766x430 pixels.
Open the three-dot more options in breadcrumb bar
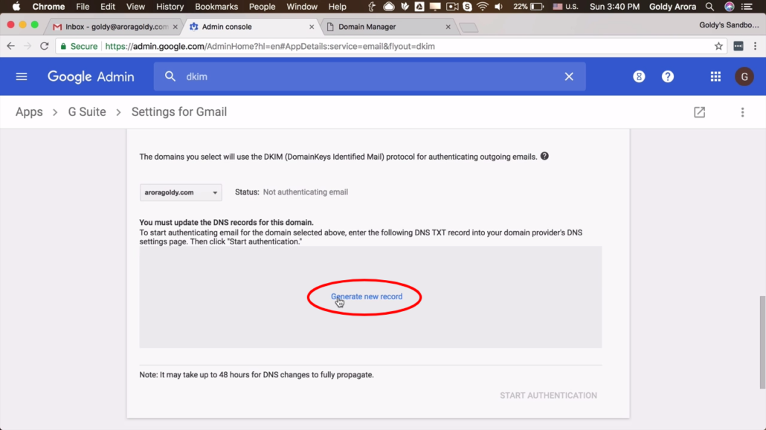coord(742,112)
